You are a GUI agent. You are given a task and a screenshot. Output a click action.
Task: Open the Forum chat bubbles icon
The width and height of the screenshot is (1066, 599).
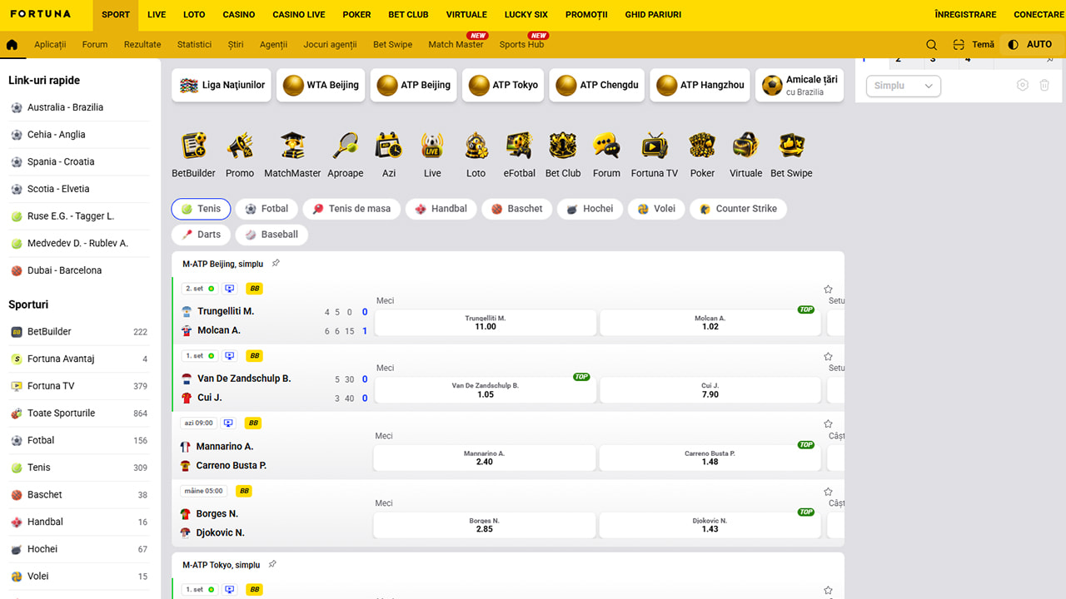[x=606, y=146]
